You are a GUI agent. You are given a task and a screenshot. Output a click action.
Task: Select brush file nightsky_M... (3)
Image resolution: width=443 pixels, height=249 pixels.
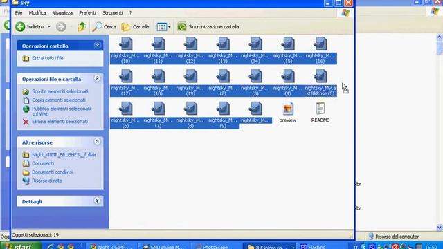tap(255, 83)
